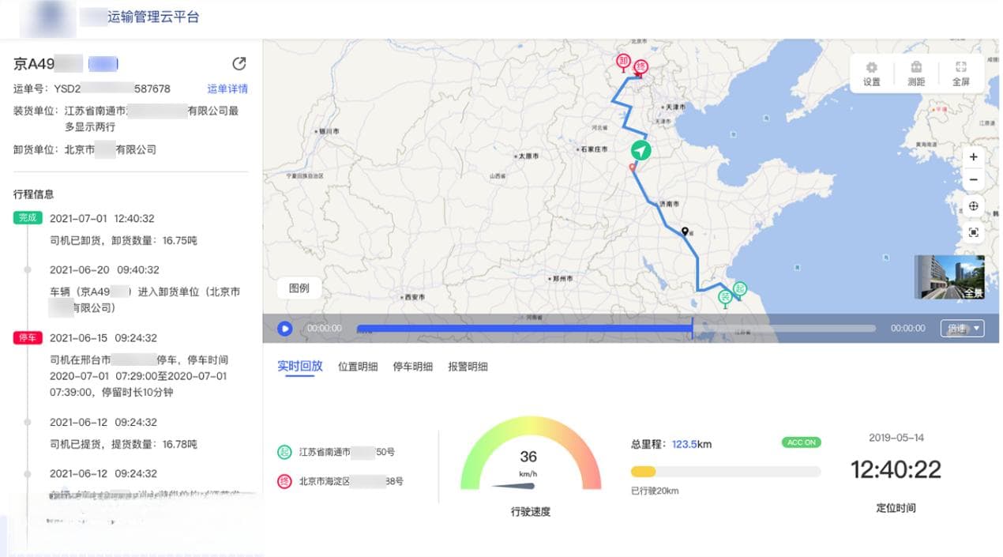The height and width of the screenshot is (557, 1003).
Task: Click the 定位时间 label
Action: pyautogui.click(x=896, y=507)
